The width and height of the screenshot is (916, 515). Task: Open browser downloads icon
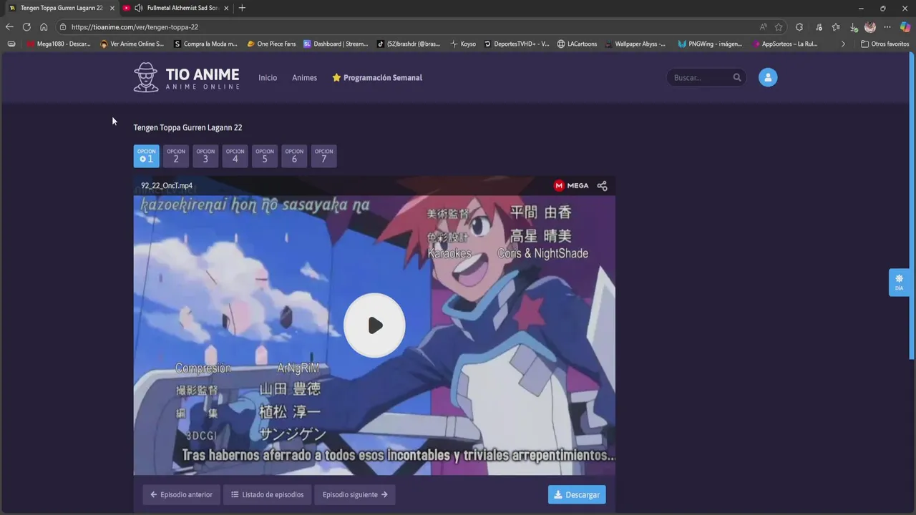(x=854, y=27)
